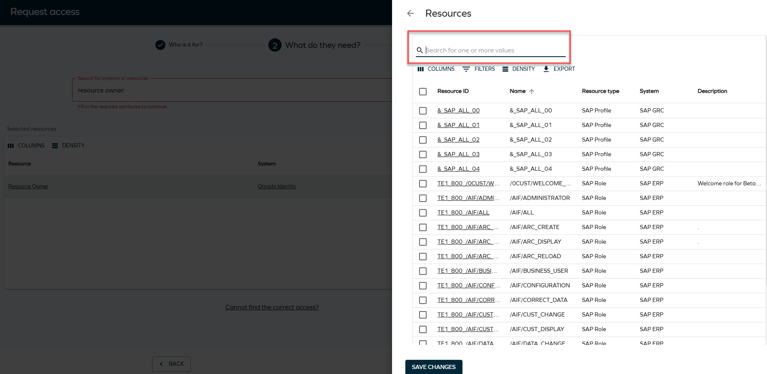Click the /AIF/BUSINESS_USER name cell
This screenshot has height=374, width=767.
click(x=539, y=271)
